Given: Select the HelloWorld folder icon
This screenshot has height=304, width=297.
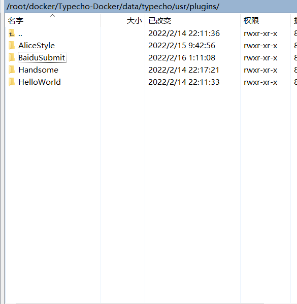Looking at the screenshot, I should click(x=12, y=82).
